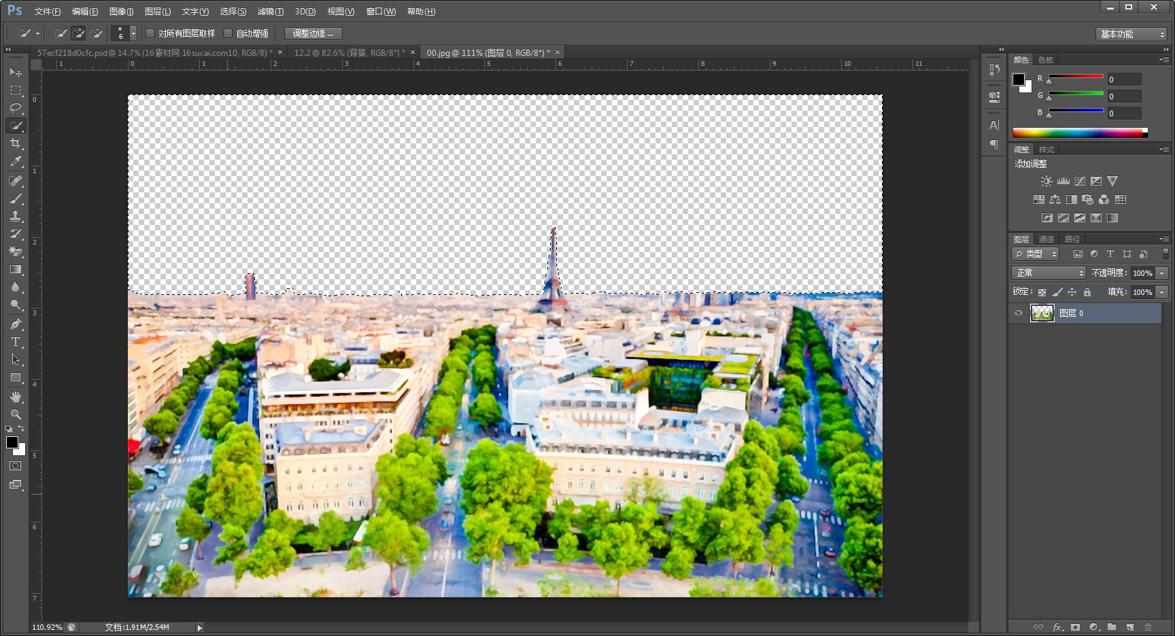Screen dimensions: 1175x636
Task: Open the 滤镜 menu
Action: 270,12
